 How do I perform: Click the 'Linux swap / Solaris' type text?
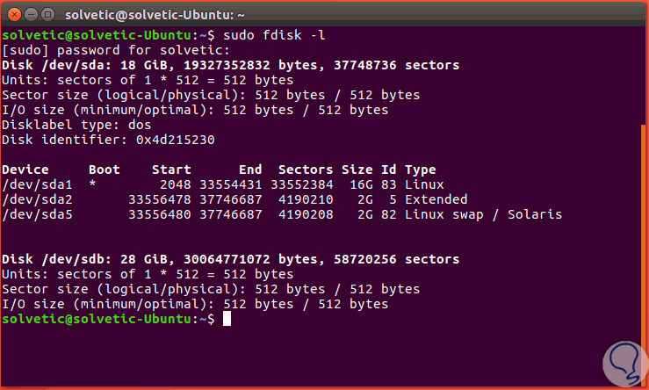click(483, 215)
